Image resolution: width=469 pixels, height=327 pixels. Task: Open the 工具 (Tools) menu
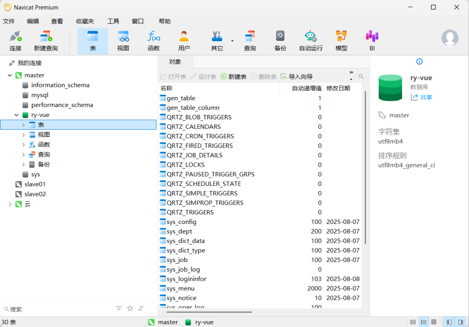click(x=113, y=21)
